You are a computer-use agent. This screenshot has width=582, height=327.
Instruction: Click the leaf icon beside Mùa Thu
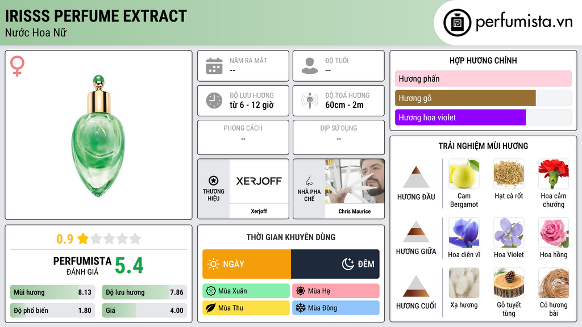pyautogui.click(x=211, y=308)
